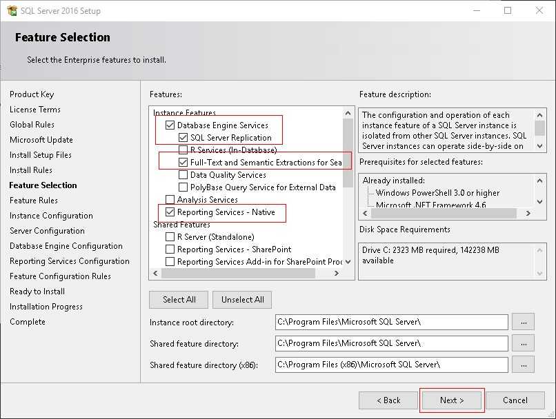The width and height of the screenshot is (556, 419).
Task: Select Windows PowerShell 3.0 or higher item
Action: coord(437,193)
